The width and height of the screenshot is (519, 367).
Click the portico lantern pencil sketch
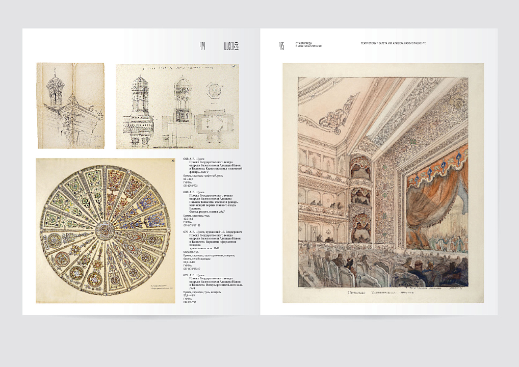(x=70, y=106)
